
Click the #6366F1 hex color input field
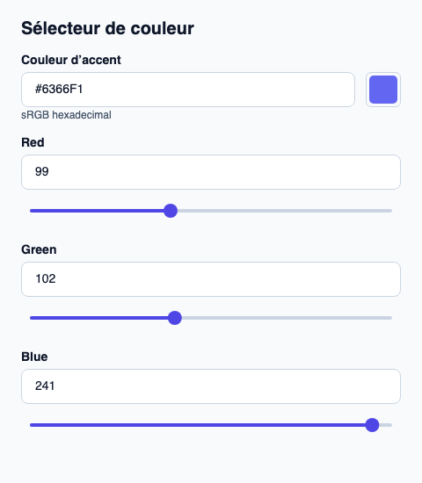point(188,90)
